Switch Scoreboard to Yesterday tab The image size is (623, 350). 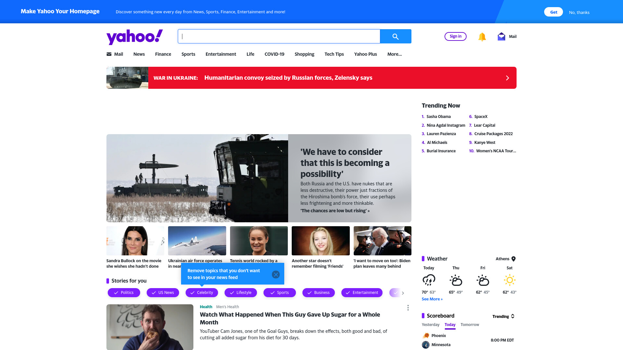click(x=431, y=325)
